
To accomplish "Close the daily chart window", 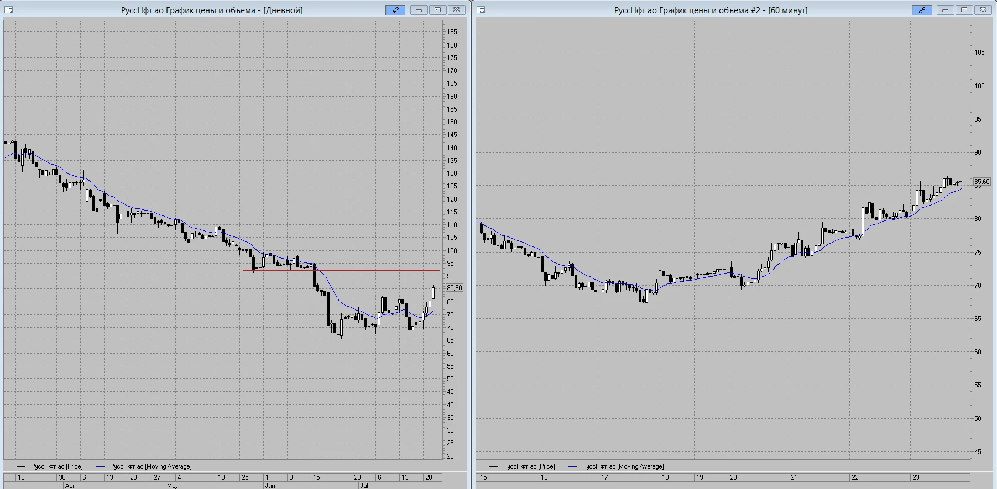I will [x=456, y=10].
